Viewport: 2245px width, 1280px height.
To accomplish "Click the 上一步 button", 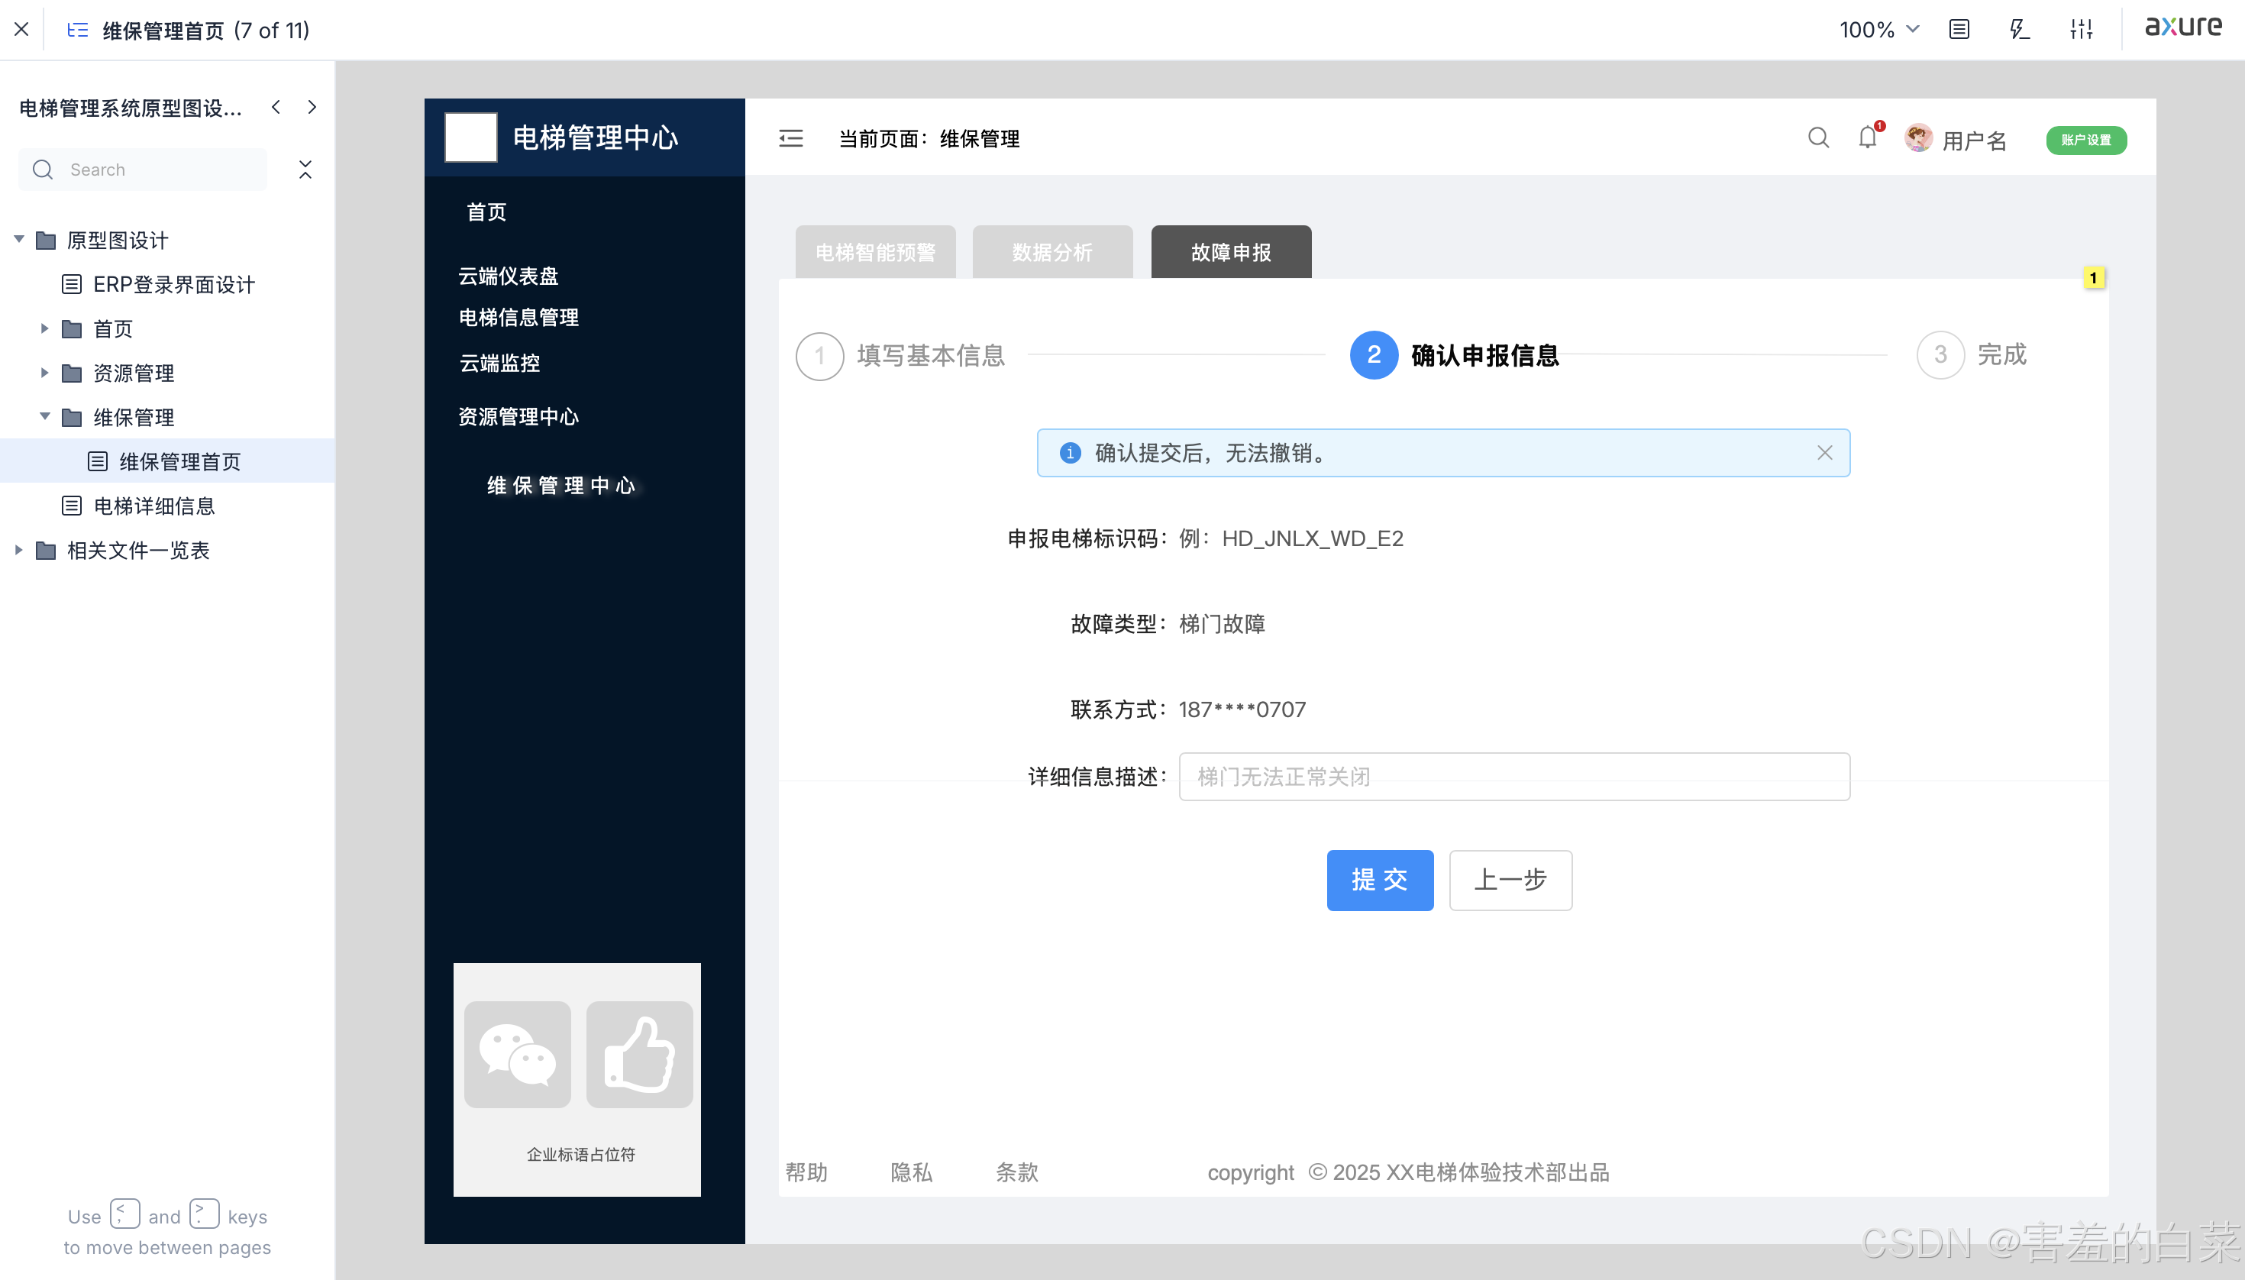I will (1509, 879).
